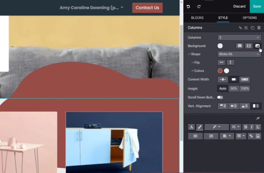
Task: Pick the transparent shape color swatch
Action: pos(227,71)
